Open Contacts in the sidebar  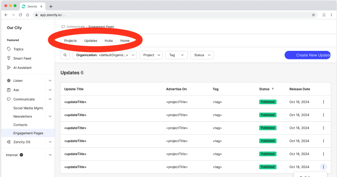click(x=20, y=125)
